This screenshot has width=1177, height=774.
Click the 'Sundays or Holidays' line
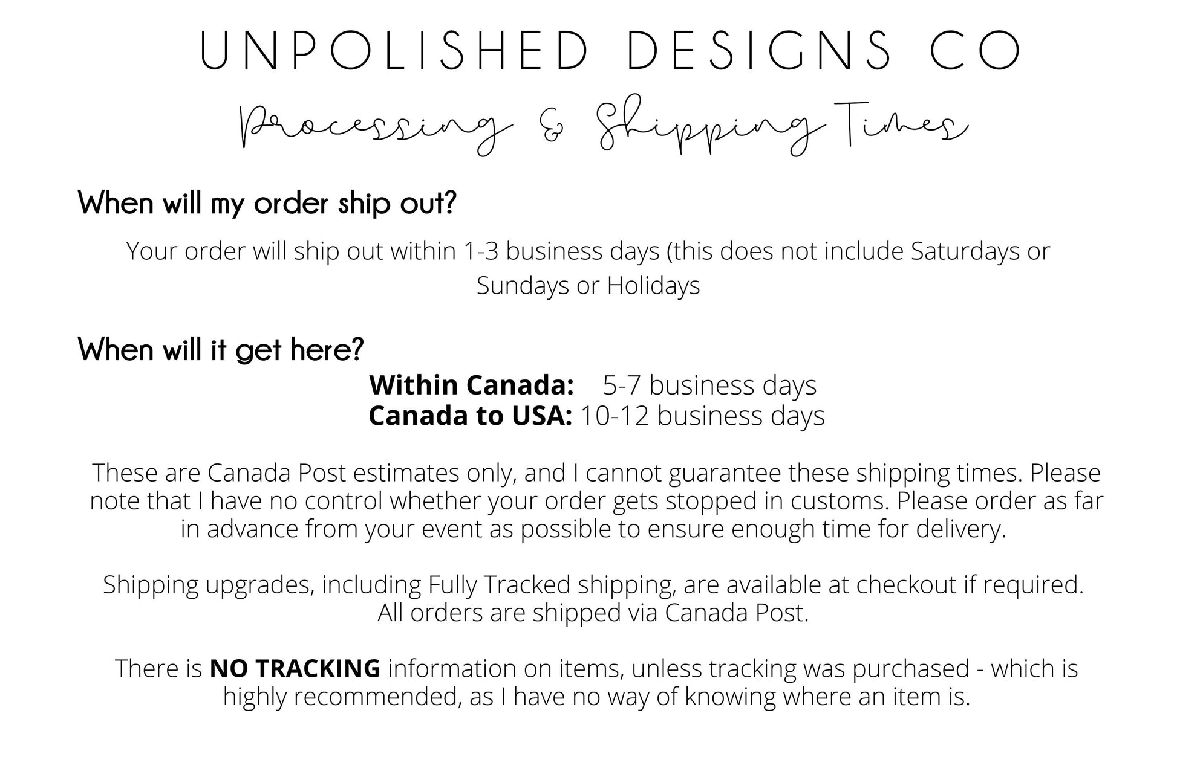[x=588, y=286]
